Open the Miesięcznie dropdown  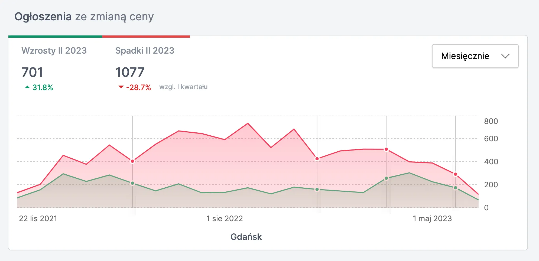(475, 56)
